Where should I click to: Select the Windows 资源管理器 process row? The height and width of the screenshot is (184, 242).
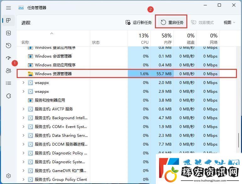coord(127,74)
